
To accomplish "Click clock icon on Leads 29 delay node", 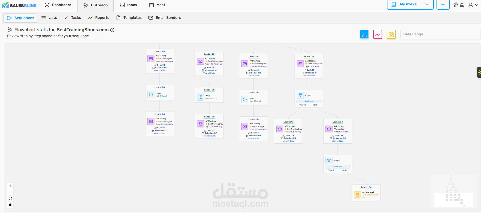I will click(x=201, y=97).
